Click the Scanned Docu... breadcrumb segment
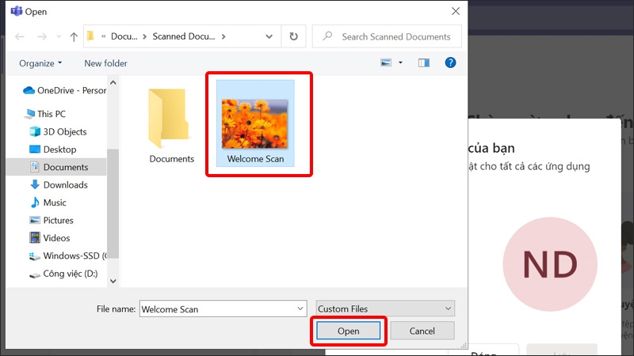 [184, 36]
